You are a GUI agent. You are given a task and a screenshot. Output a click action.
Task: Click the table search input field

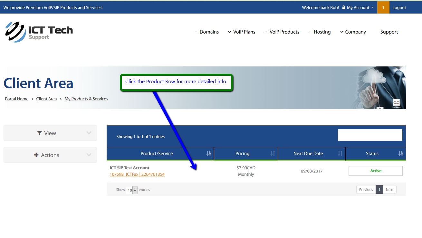(370, 135)
